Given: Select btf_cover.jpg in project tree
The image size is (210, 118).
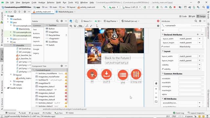Looking at the screenshot, I should pyautogui.click(x=25, y=52).
